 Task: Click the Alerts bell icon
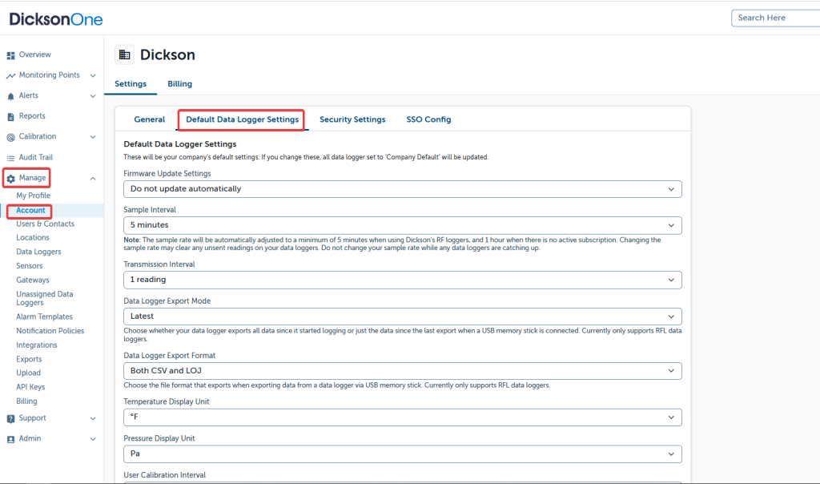point(11,96)
